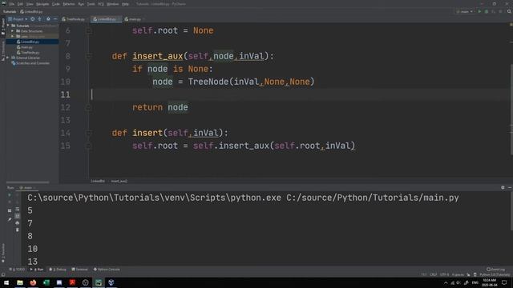The width and height of the screenshot is (513, 288).
Task: Click the Debug bug icon in toolbar
Action: (487, 12)
